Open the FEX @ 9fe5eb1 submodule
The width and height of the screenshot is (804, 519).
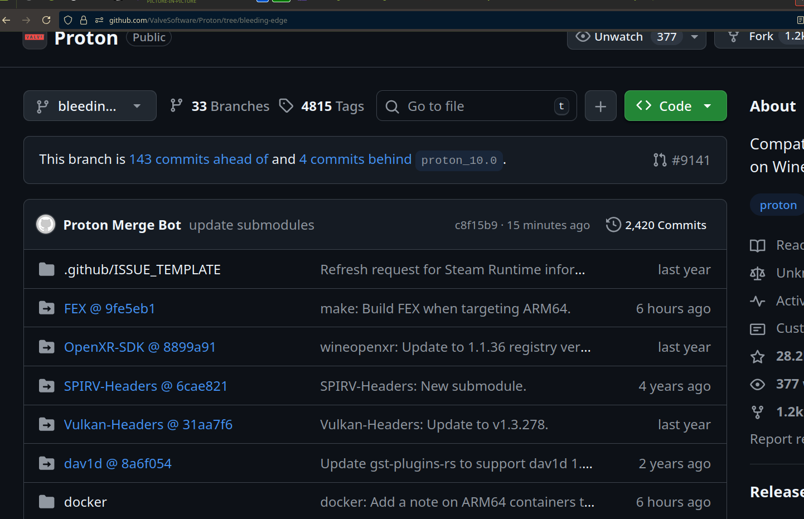[109, 309]
